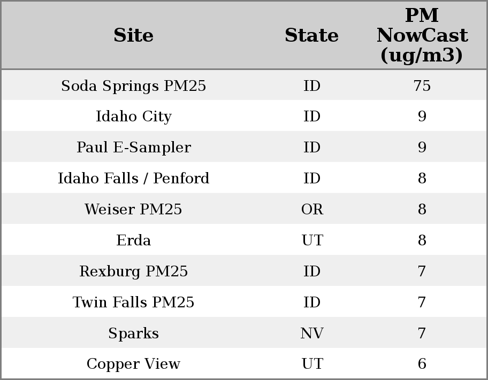488x380 pixels.
Task: Click the PM NowCast column header
Action: [x=422, y=35]
